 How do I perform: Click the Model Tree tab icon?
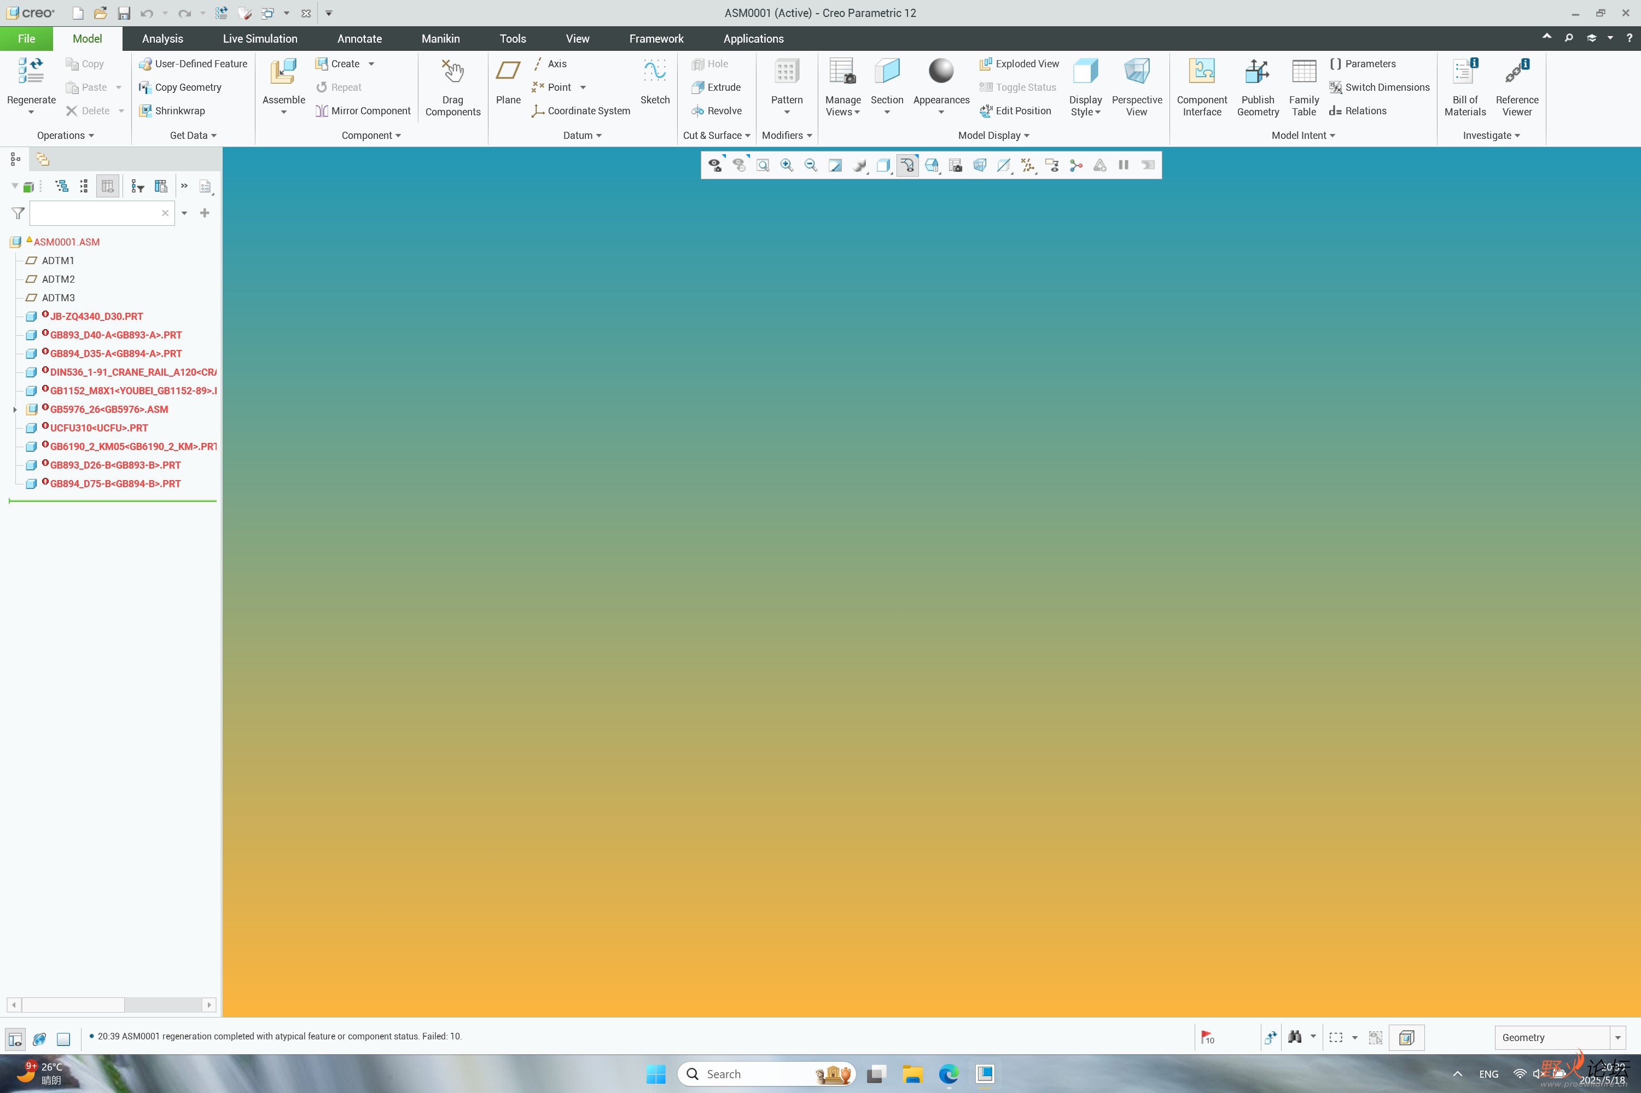coord(15,160)
